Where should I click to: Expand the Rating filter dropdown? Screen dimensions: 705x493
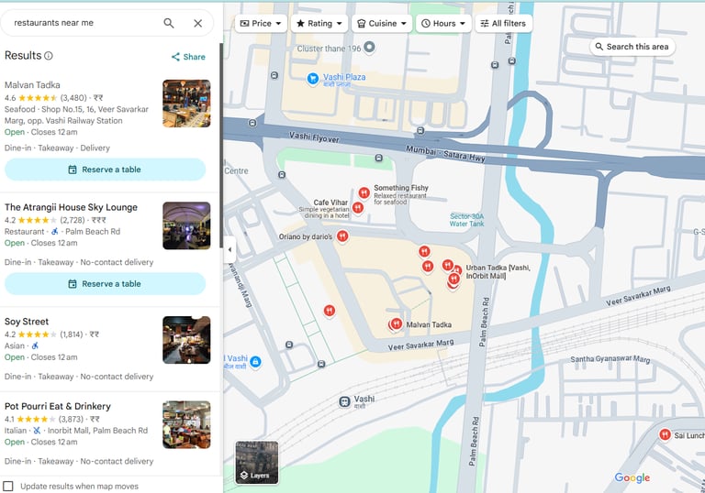(319, 23)
